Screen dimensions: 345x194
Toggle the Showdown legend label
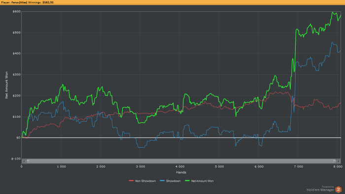173,181
